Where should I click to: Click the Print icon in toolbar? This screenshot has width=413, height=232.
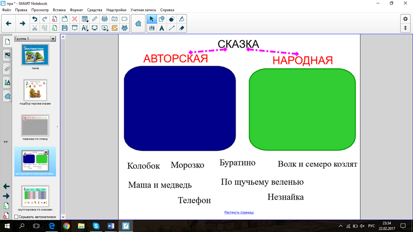coord(104,19)
